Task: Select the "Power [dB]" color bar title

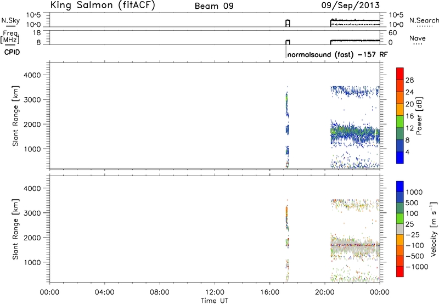Action: 419,116
